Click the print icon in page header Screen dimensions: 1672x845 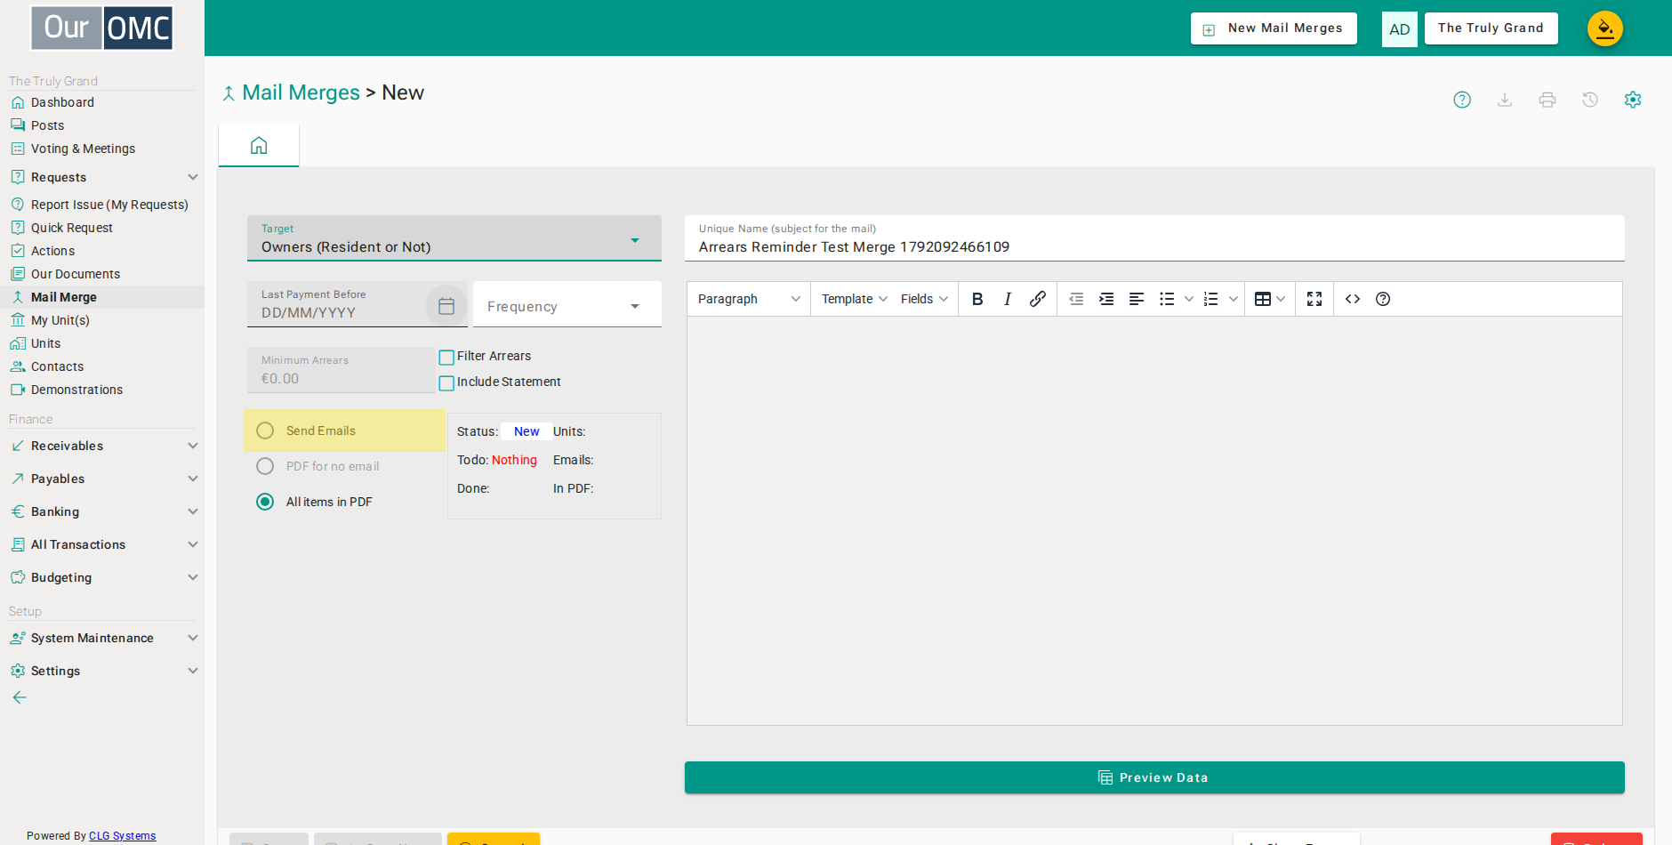(x=1547, y=100)
